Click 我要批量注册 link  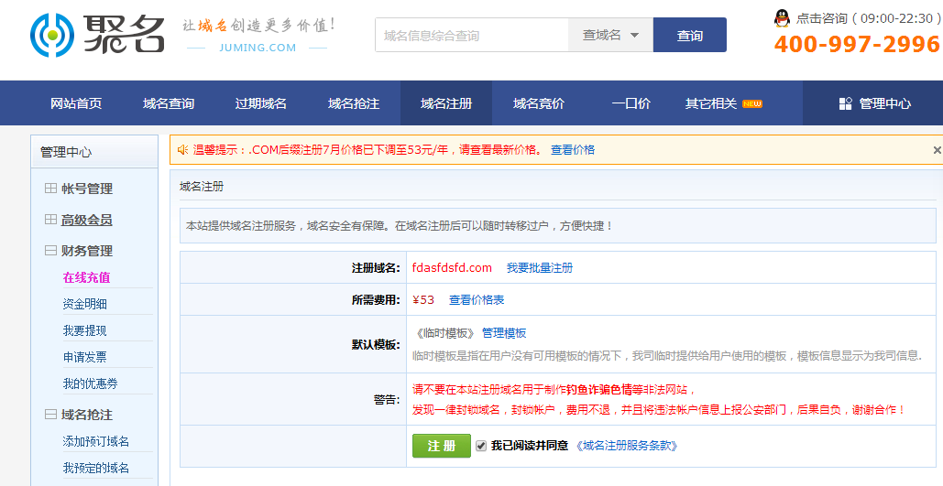coord(540,268)
